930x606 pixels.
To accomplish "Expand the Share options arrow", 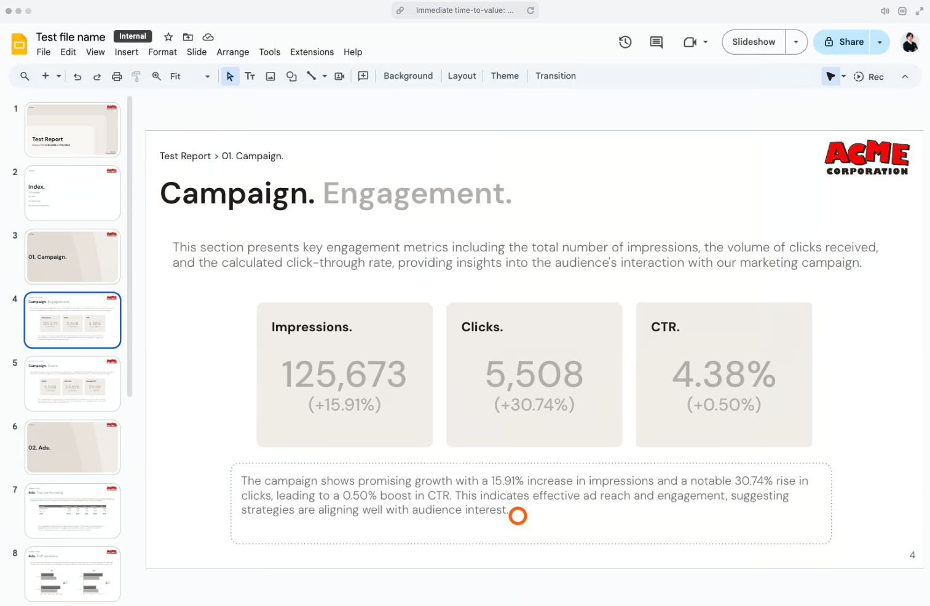I will tap(880, 42).
